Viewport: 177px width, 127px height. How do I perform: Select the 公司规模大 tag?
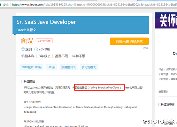coord(88,67)
